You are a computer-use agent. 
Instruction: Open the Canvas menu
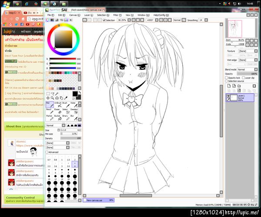75,15
